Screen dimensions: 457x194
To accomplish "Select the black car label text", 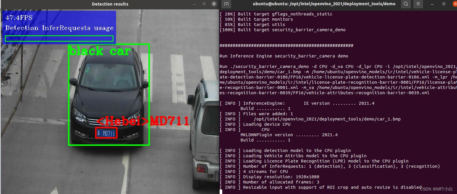I will [x=99, y=51].
